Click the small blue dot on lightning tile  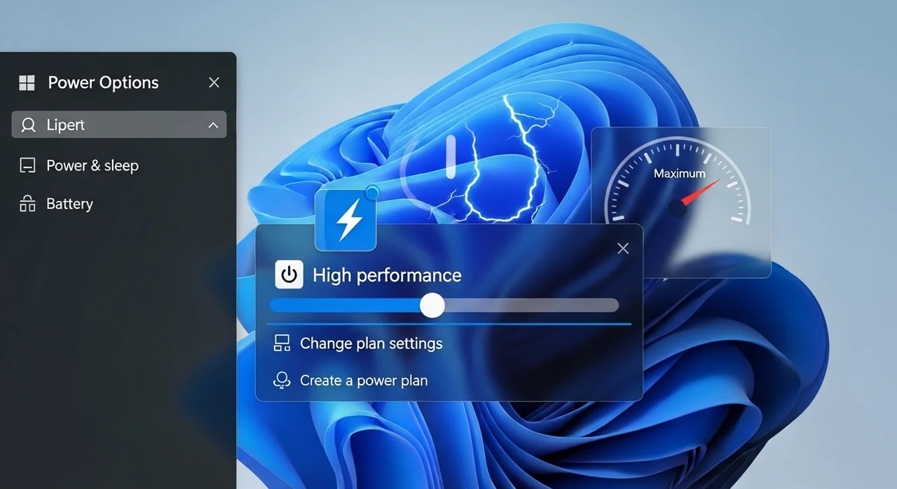[x=372, y=192]
